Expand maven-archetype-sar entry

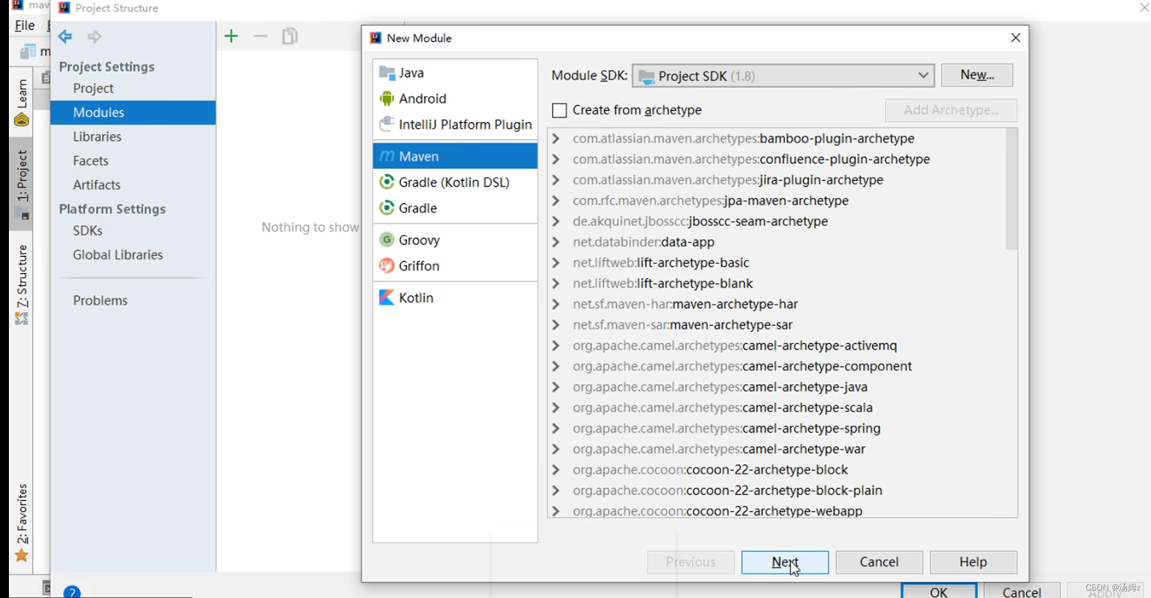[x=556, y=325]
